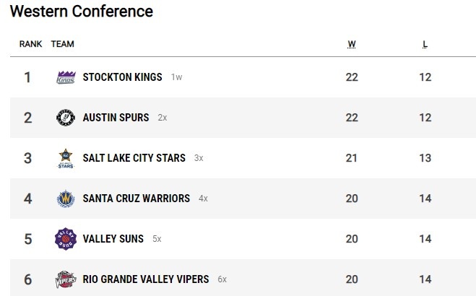Click the Valley Suns team logo

click(x=66, y=239)
